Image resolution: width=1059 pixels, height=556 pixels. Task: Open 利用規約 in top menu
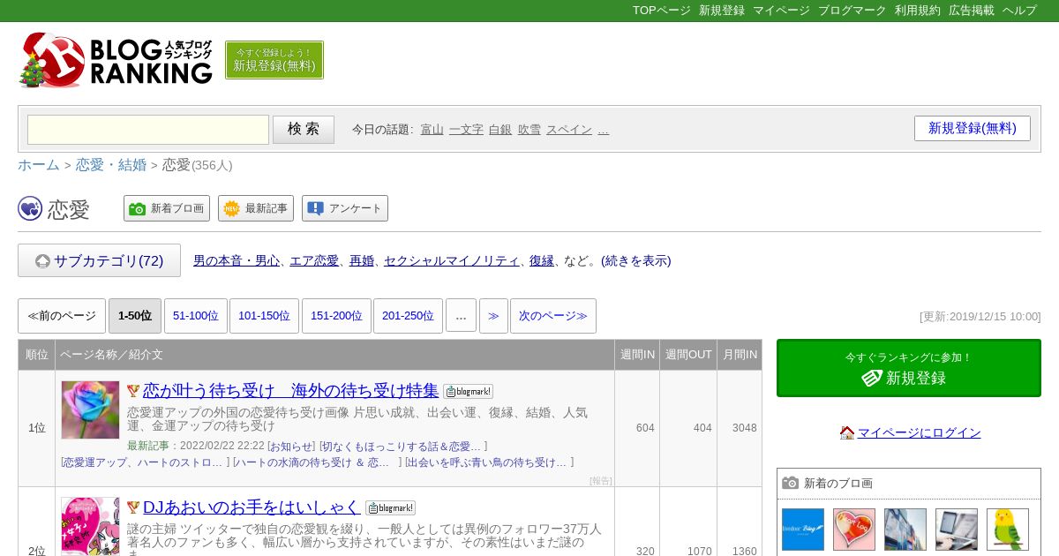(918, 11)
